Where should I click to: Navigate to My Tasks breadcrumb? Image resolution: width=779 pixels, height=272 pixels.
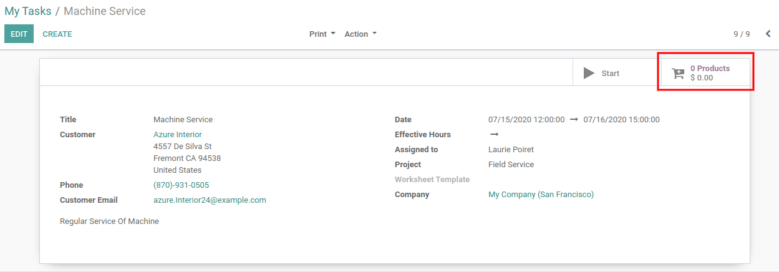pyautogui.click(x=28, y=11)
